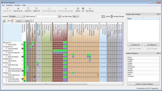Click Collapse All button in pending panel
The height and width of the screenshot is (91, 162).
point(152,45)
